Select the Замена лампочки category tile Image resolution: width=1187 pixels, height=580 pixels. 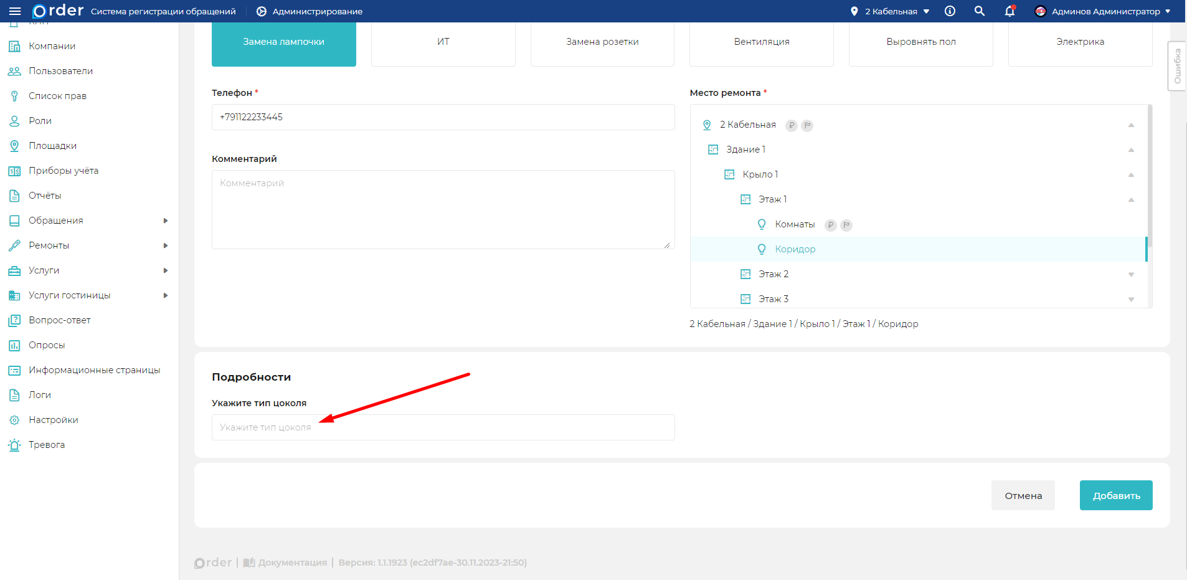coord(283,42)
